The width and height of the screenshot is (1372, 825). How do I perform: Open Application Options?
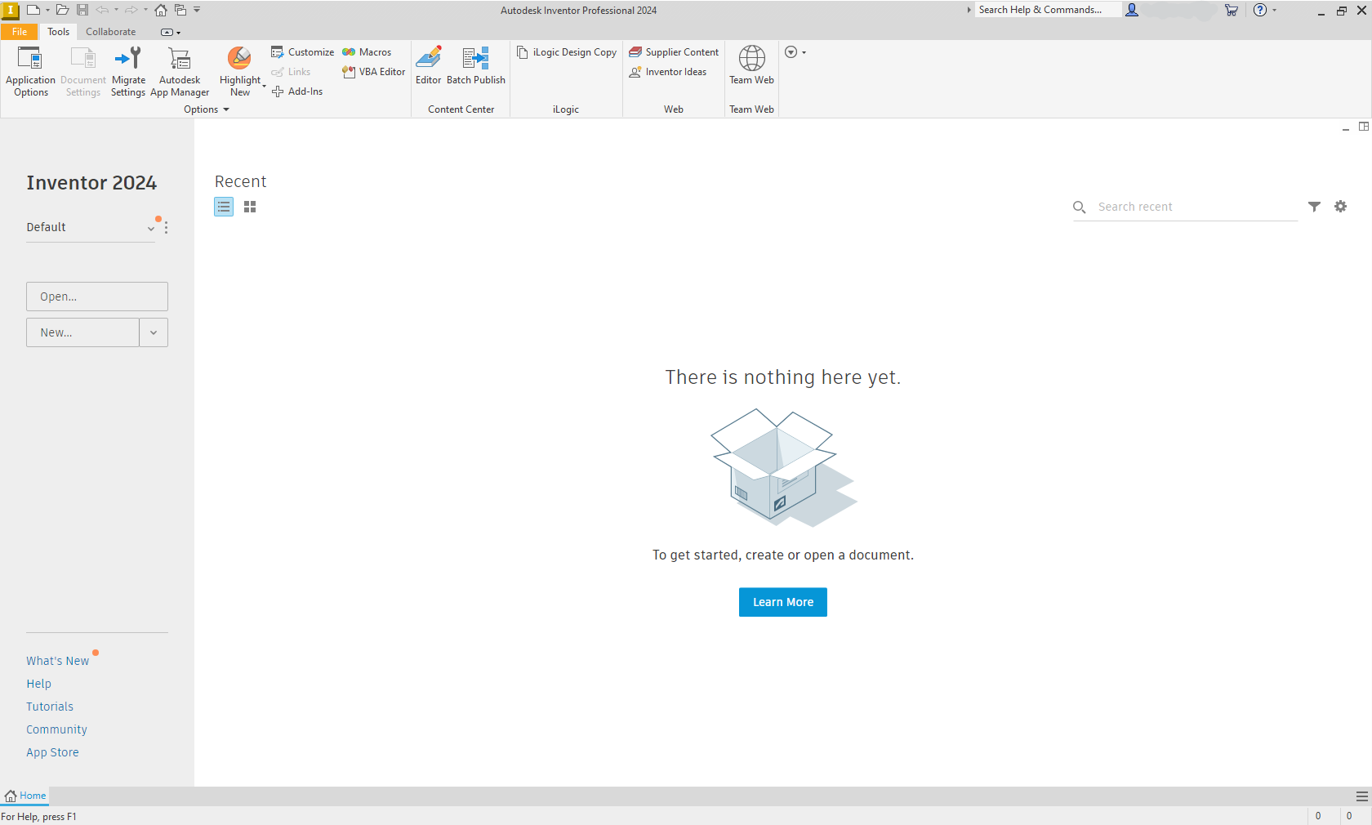tap(30, 70)
